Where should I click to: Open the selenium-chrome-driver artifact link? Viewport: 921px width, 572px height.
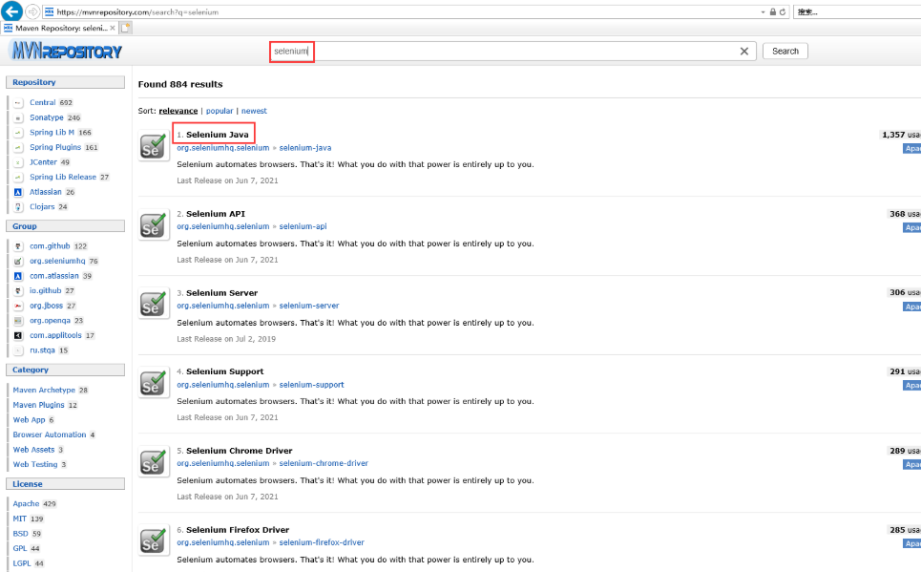click(x=324, y=463)
